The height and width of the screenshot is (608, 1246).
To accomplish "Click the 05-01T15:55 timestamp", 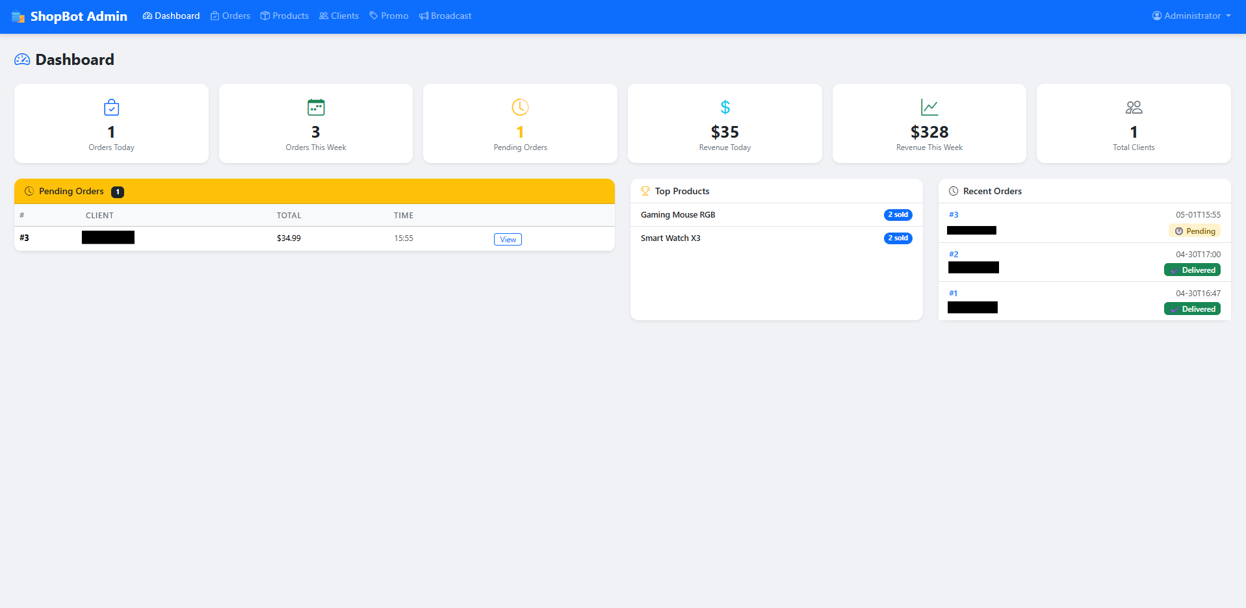I will [x=1198, y=214].
